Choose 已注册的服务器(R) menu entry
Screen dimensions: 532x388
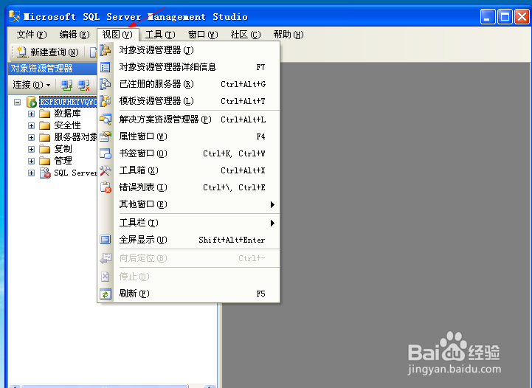click(189, 84)
